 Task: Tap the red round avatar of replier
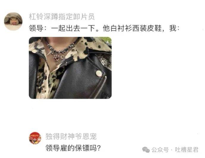(35, 138)
